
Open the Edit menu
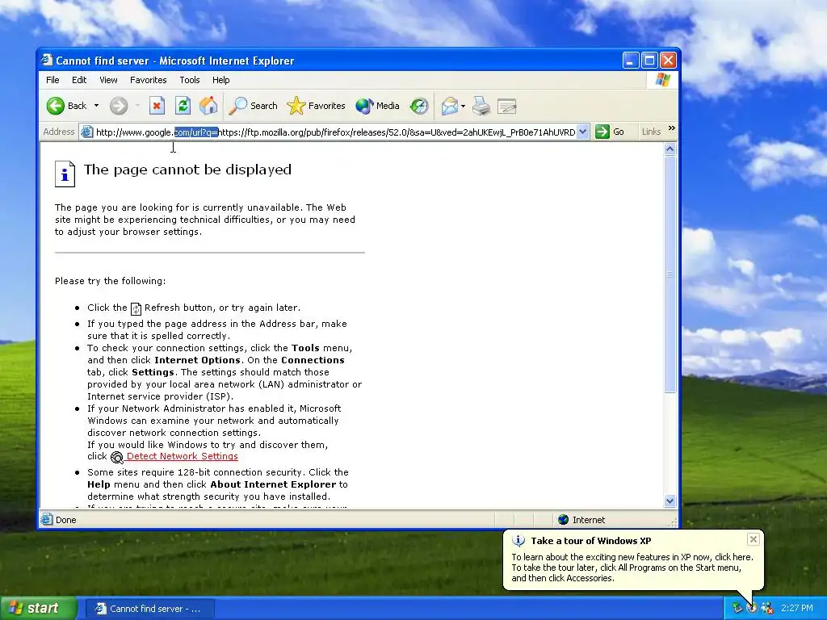pyautogui.click(x=79, y=80)
